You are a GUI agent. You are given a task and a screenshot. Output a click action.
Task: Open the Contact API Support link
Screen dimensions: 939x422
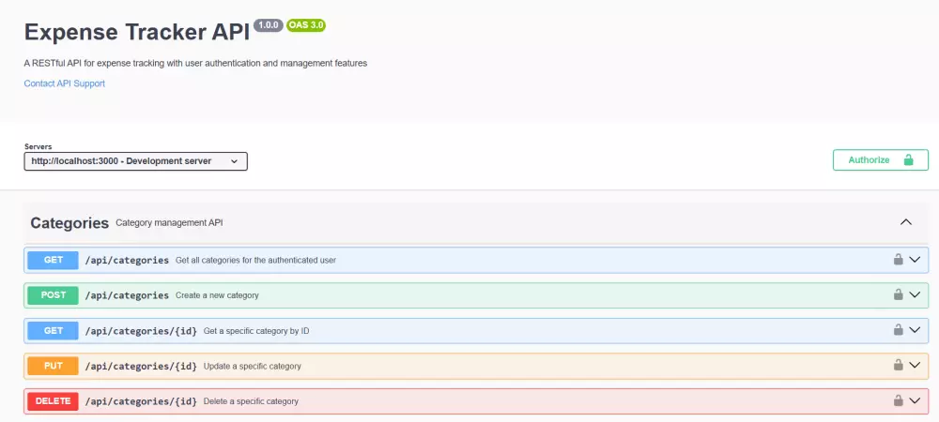[65, 83]
